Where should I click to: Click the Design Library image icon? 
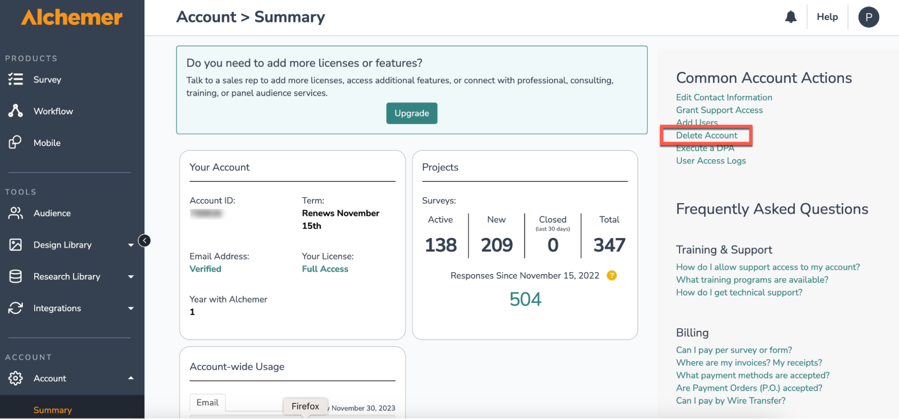coord(16,245)
